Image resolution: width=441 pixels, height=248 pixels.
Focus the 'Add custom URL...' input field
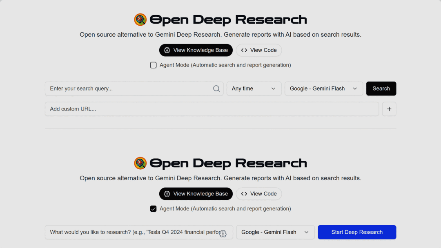click(212, 109)
